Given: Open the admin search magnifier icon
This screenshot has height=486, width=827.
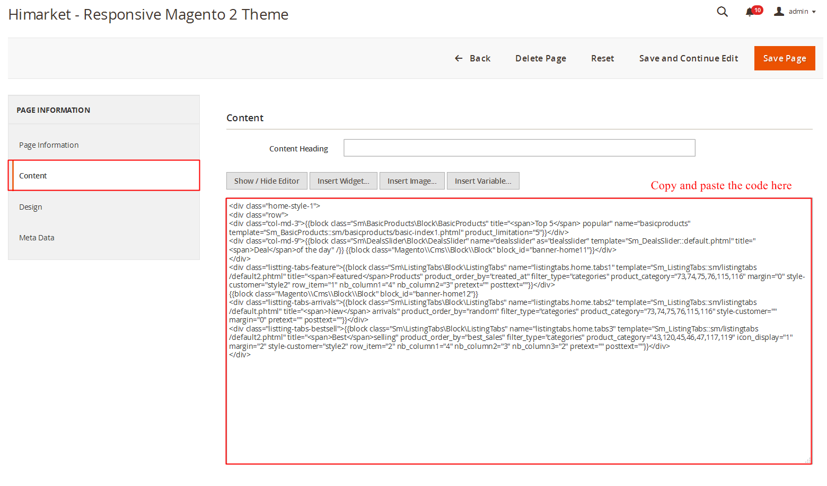Looking at the screenshot, I should coord(722,12).
